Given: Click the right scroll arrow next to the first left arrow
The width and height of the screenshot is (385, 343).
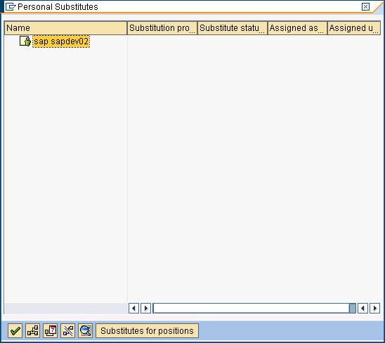Looking at the screenshot, I should 146,308.
